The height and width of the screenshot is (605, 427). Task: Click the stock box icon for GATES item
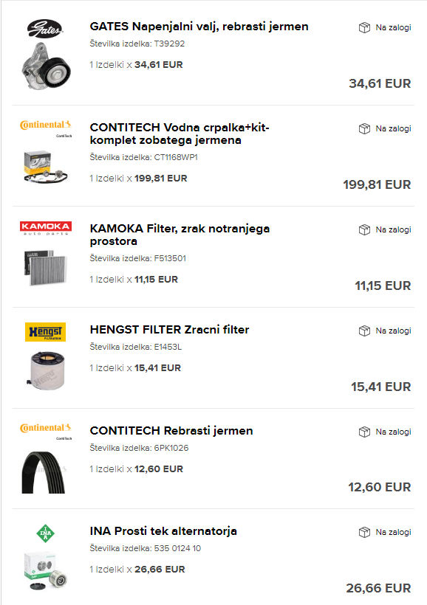pos(364,28)
